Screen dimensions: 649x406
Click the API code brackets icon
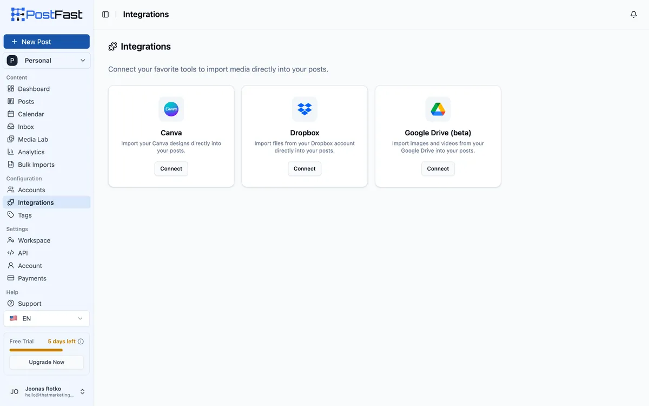[11, 253]
